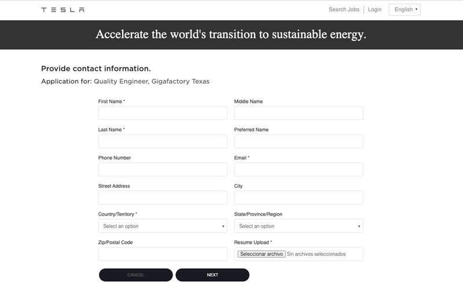Select the Middle Name input
The height and width of the screenshot is (287, 463).
[299, 113]
